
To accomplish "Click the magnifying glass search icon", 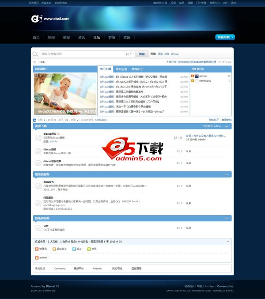I will (35, 54).
